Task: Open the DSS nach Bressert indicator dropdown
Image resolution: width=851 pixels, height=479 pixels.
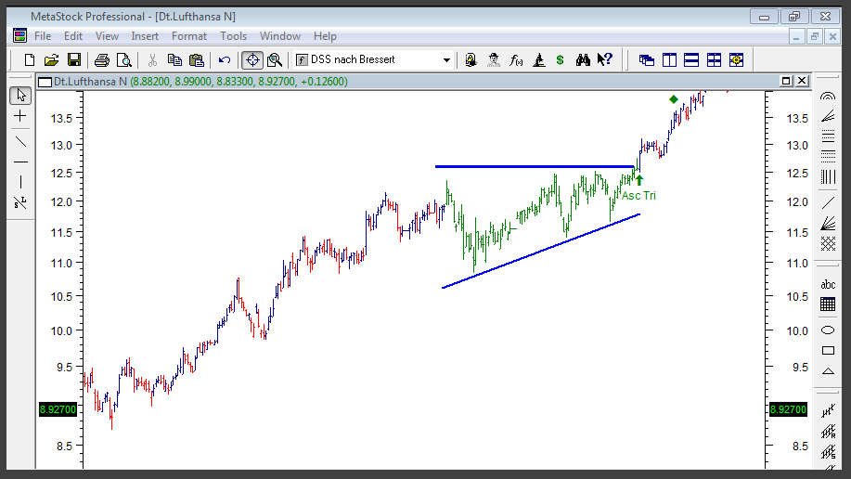Action: [x=446, y=59]
